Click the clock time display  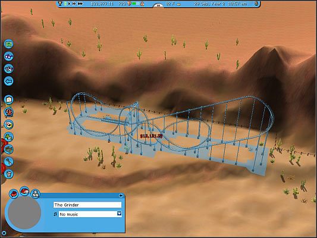(237, 4)
